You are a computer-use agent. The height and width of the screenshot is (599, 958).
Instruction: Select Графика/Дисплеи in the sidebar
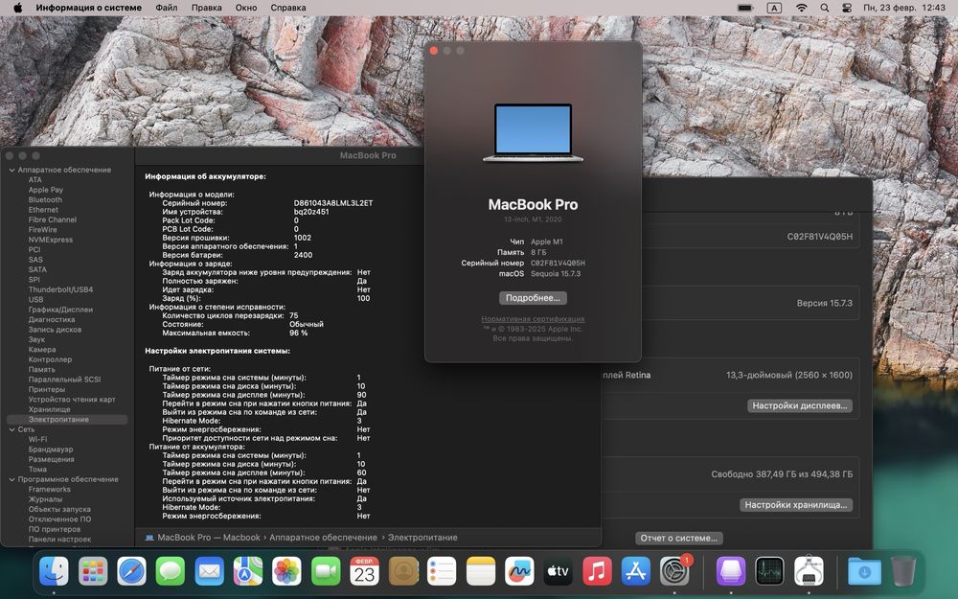[x=60, y=310]
